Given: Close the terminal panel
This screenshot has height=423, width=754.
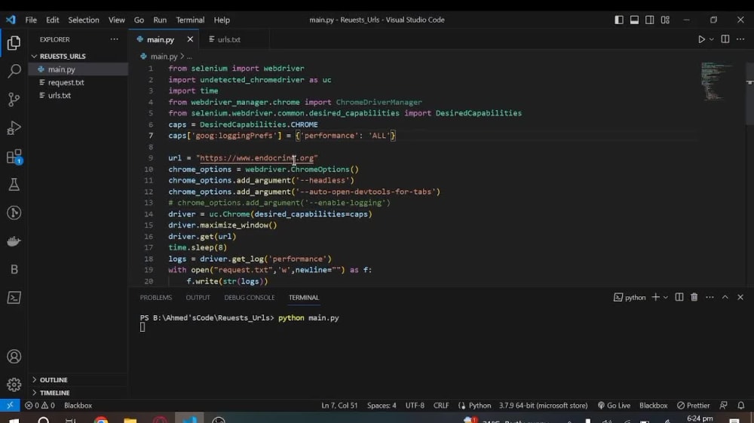Looking at the screenshot, I should coord(740,298).
